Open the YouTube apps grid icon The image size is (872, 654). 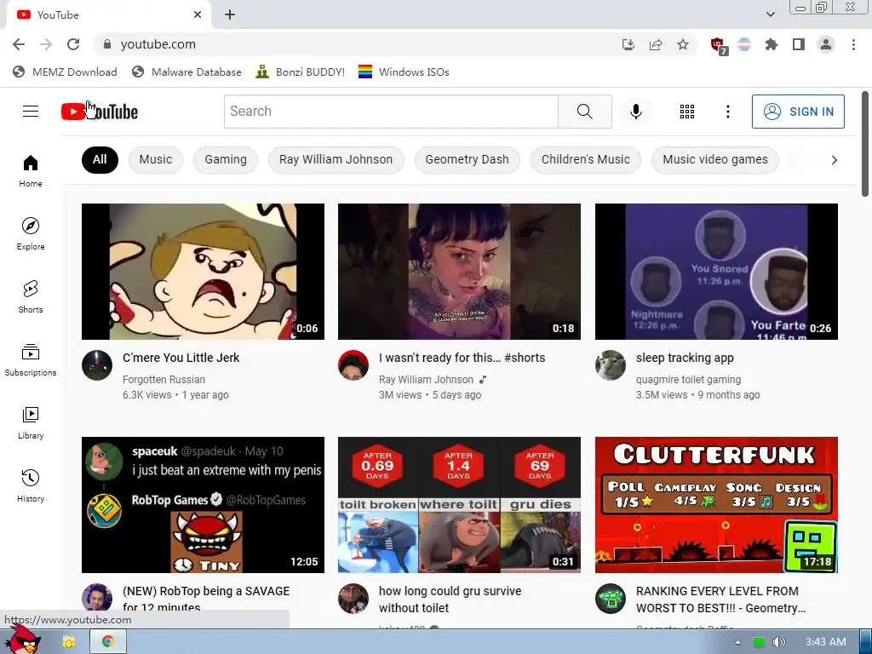tap(687, 112)
